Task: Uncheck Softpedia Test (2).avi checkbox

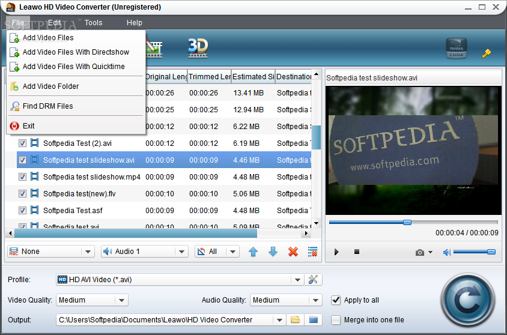Action: coord(22,143)
